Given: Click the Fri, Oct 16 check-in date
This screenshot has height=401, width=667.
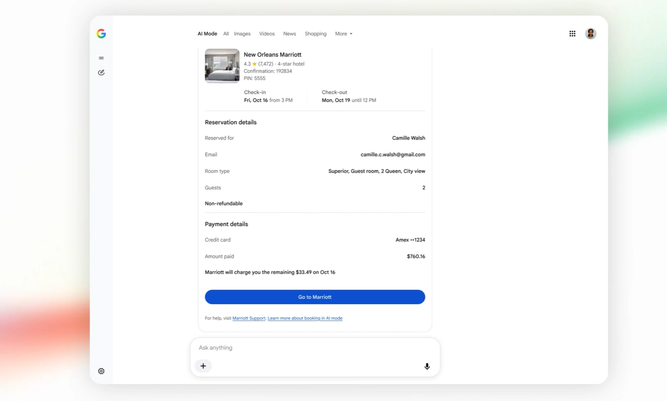Looking at the screenshot, I should 256,100.
